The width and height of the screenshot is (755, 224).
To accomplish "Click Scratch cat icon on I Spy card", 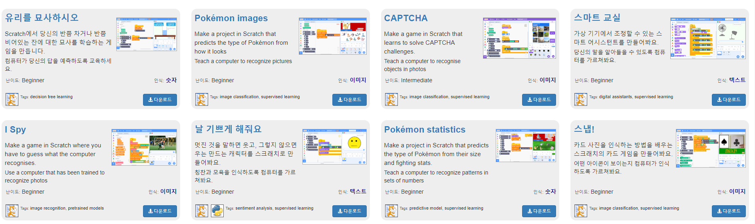I will (12, 211).
